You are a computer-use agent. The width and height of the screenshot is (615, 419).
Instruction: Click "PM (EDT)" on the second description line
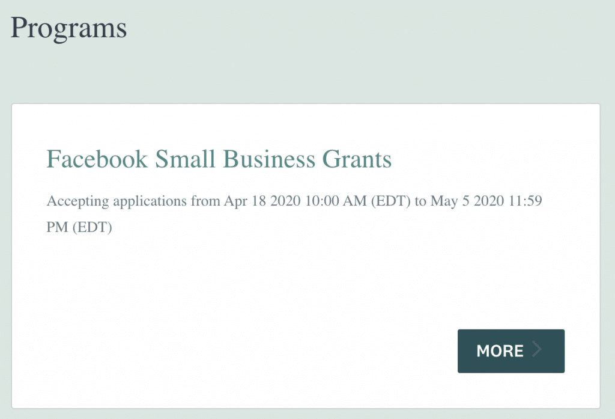tap(79, 228)
